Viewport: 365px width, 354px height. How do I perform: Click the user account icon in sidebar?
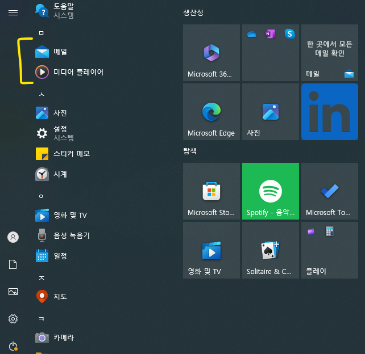(x=13, y=237)
